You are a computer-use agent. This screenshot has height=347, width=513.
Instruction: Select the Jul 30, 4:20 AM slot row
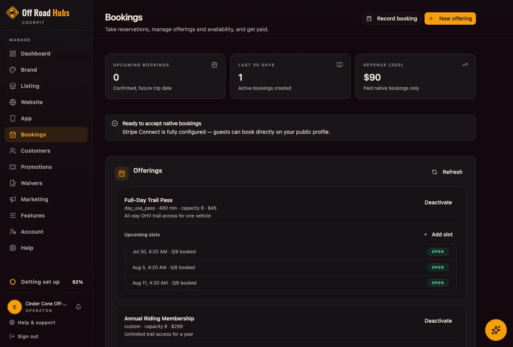coord(290,252)
